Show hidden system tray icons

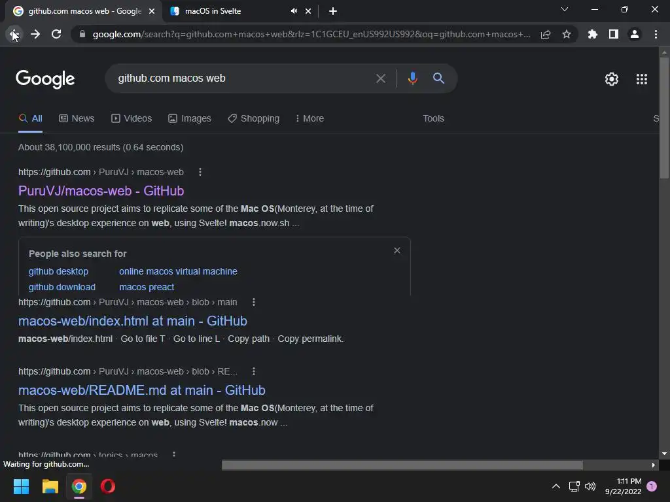556,486
